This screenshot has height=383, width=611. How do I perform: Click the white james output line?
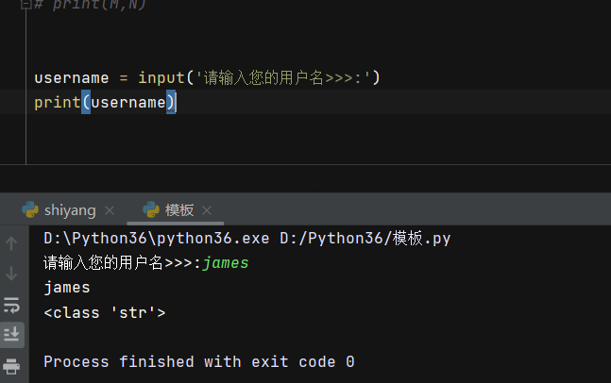[67, 288]
